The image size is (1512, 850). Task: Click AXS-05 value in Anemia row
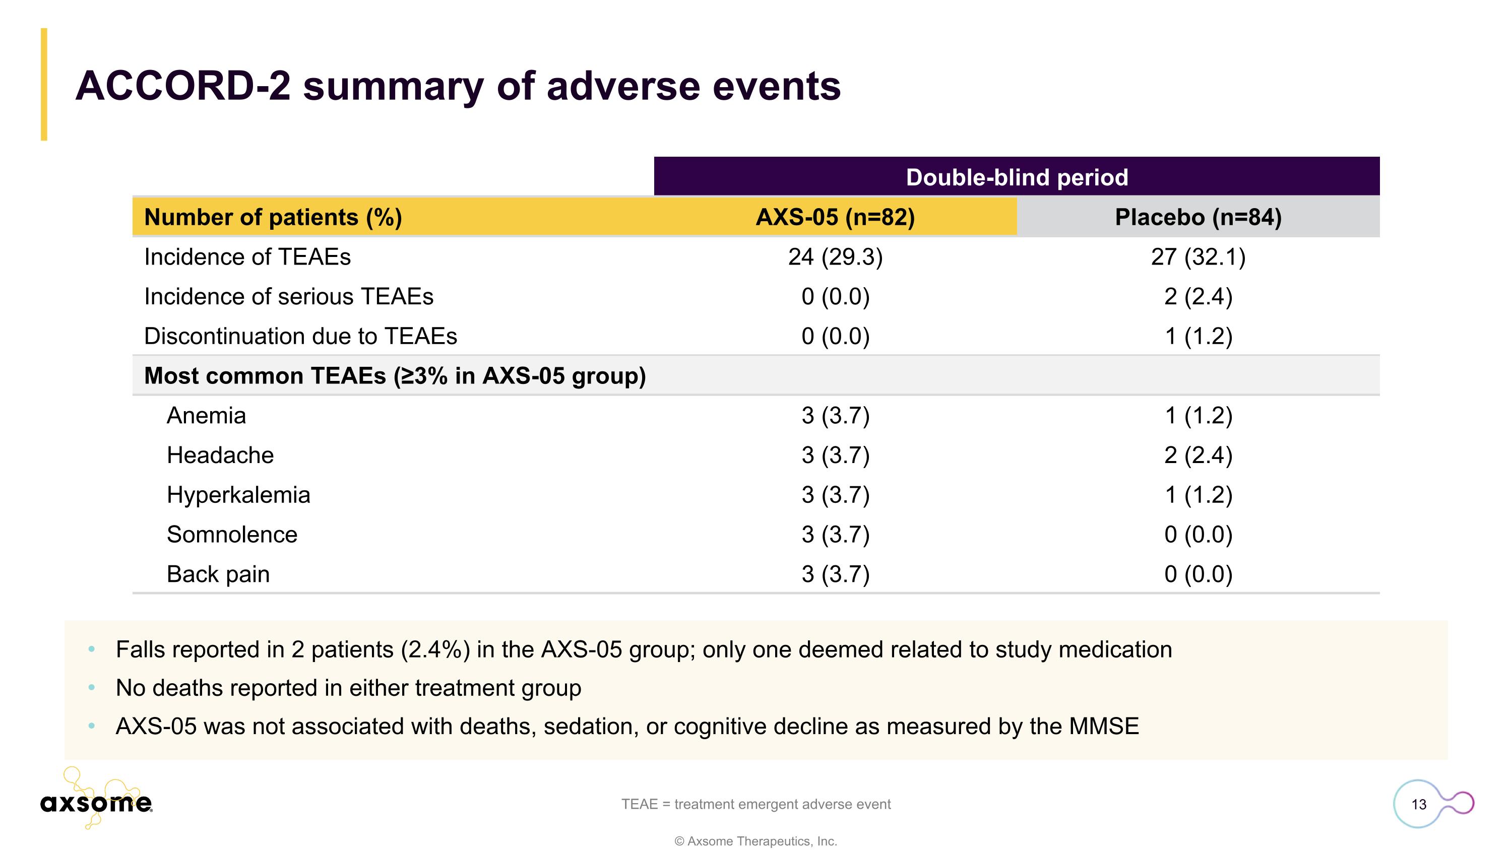tap(835, 415)
